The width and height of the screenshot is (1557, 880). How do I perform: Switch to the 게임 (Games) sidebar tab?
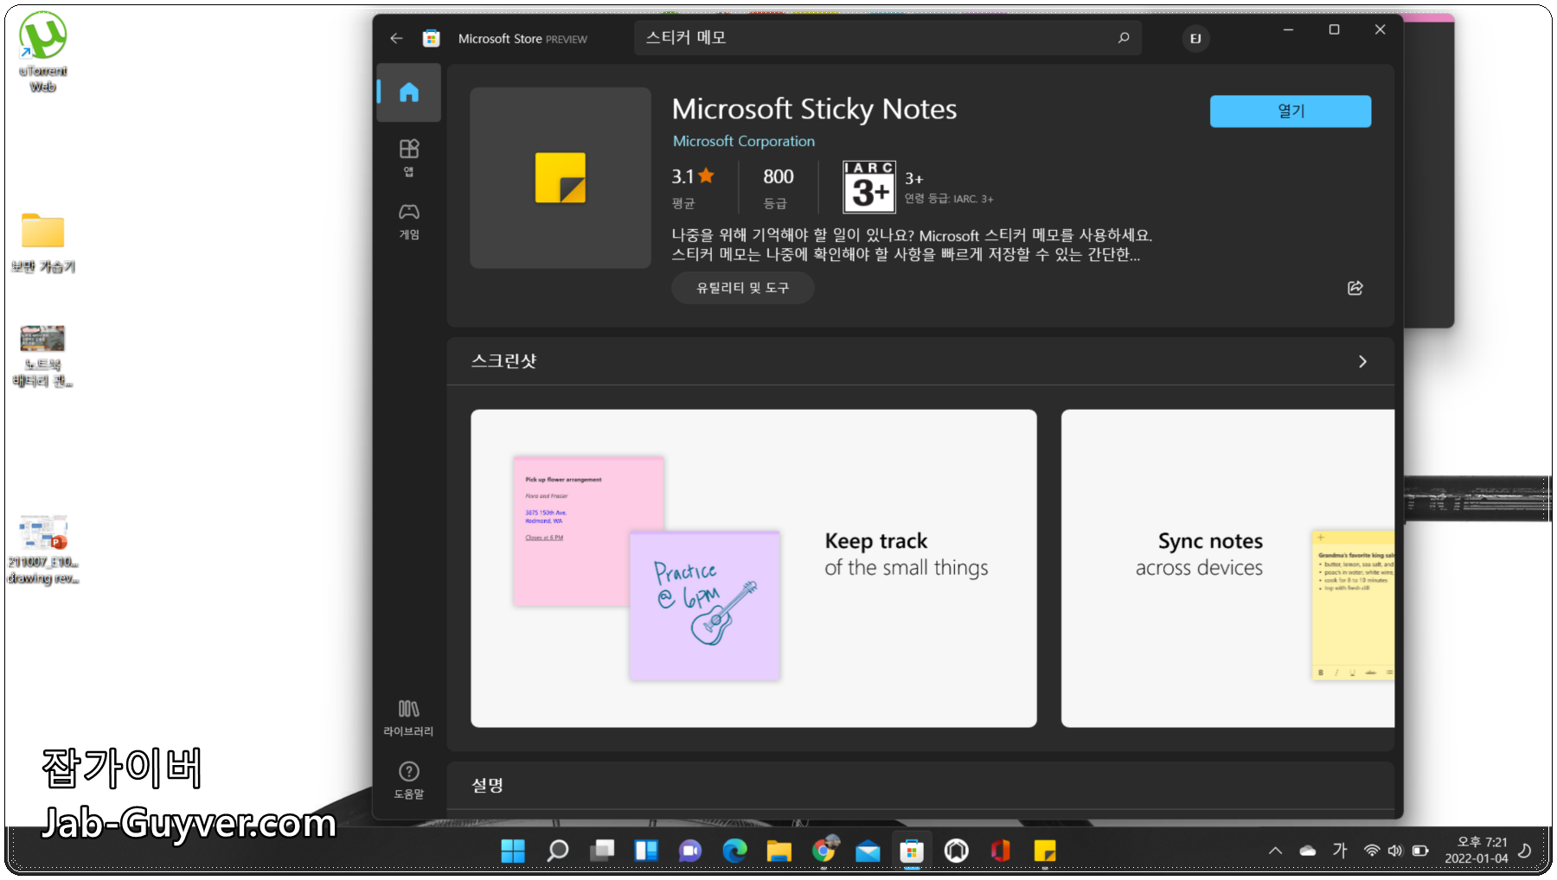409,221
